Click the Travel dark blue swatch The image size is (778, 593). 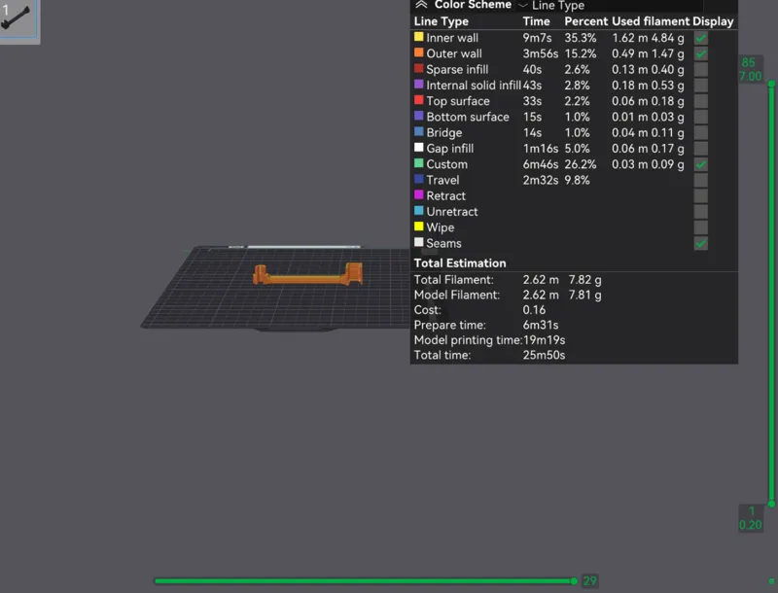(419, 179)
